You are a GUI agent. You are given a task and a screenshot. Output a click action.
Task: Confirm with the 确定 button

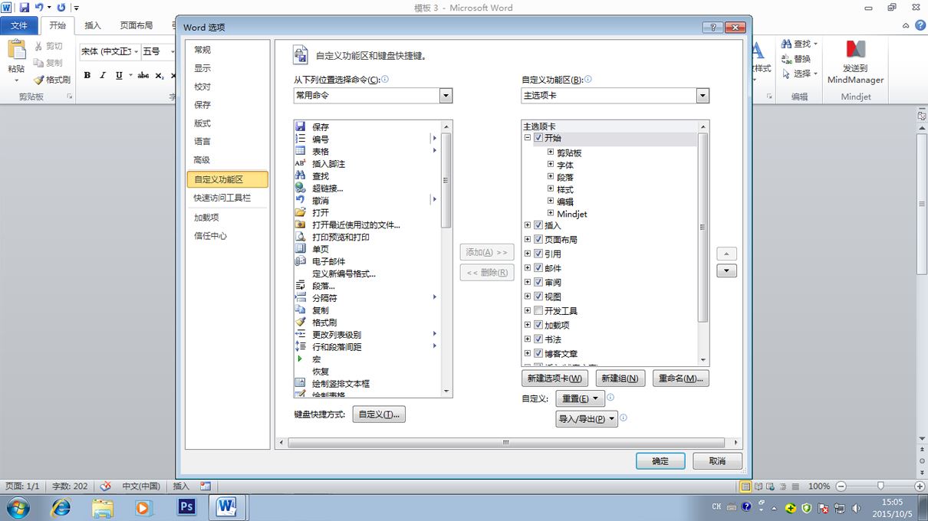(x=660, y=460)
